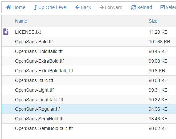Screen dimensions: 176x139
Task: Select the OpenSans-BoldItalic.ttf file
Action: (x=89, y=51)
